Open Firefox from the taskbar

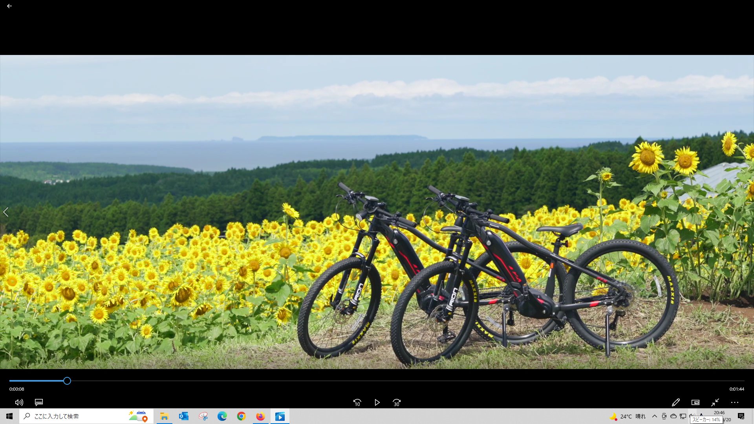pyautogui.click(x=260, y=416)
